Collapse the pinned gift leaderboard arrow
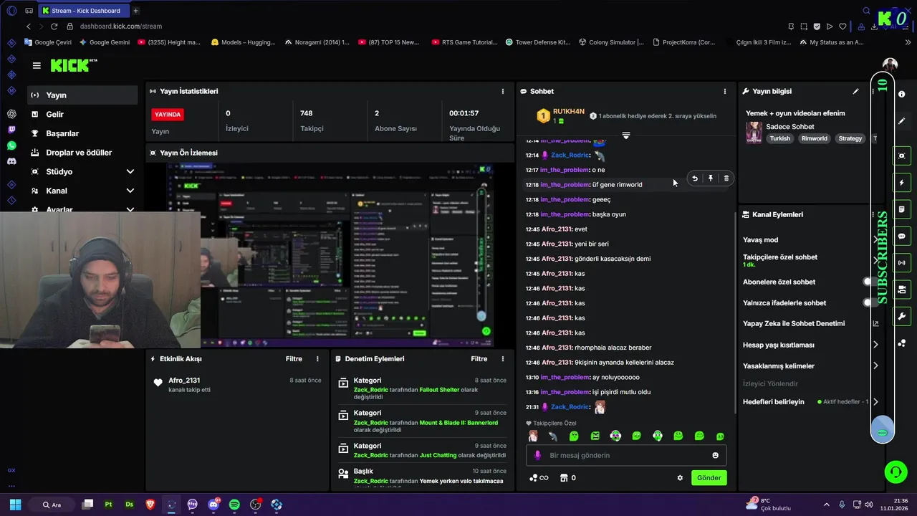This screenshot has width=917, height=516. coord(626,135)
